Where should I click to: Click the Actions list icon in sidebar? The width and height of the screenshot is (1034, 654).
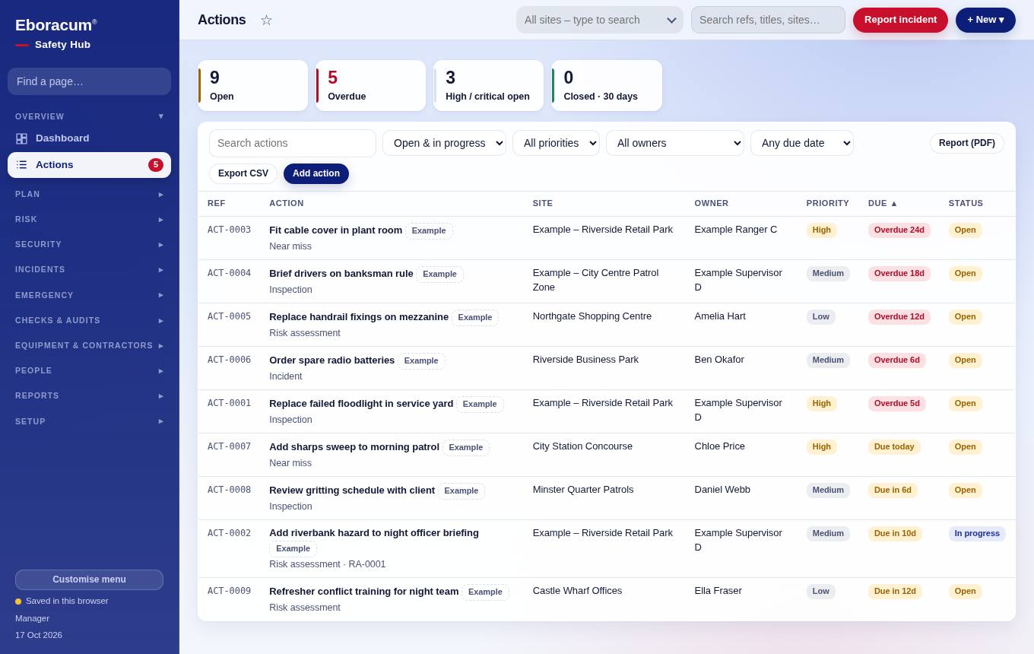(x=21, y=165)
